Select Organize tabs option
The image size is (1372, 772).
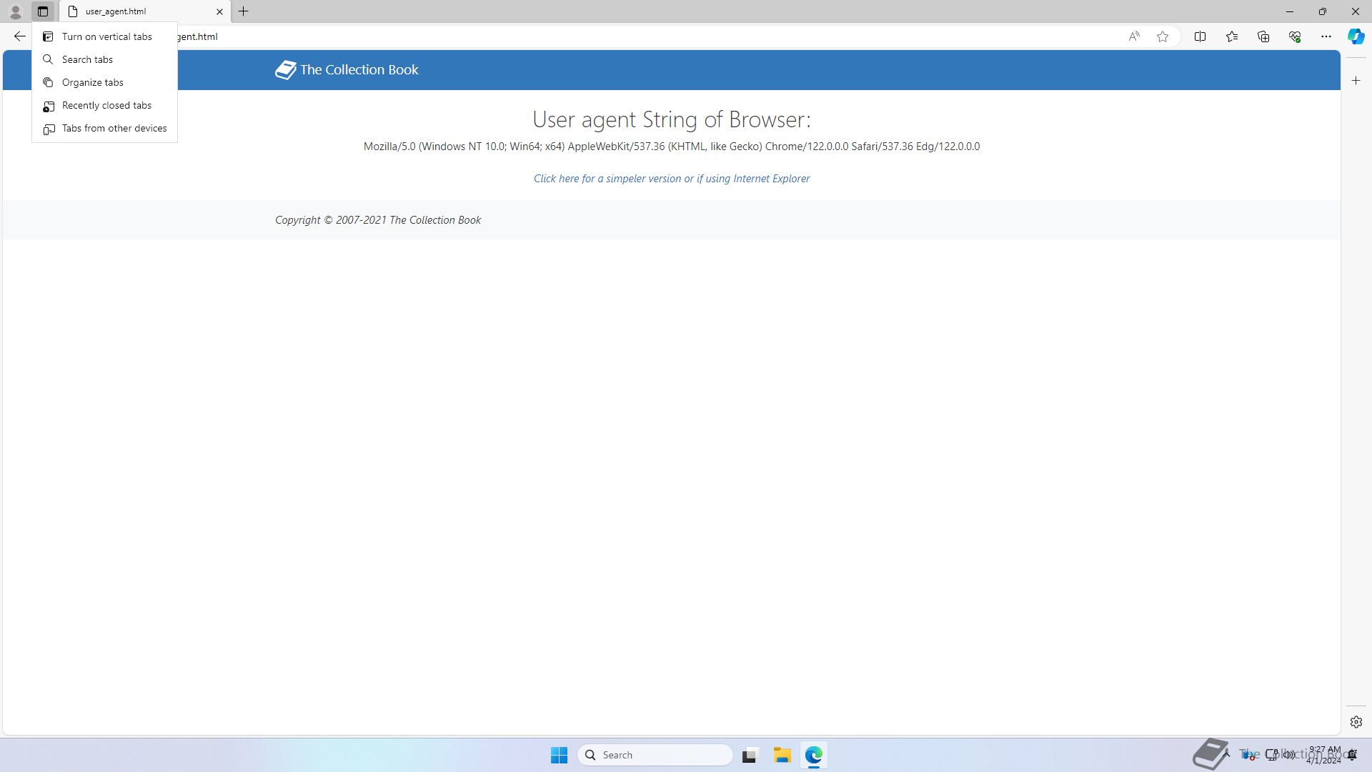click(x=92, y=82)
